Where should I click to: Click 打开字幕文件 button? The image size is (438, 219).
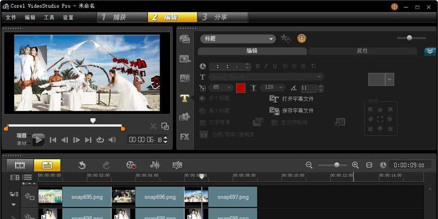pyautogui.click(x=292, y=99)
